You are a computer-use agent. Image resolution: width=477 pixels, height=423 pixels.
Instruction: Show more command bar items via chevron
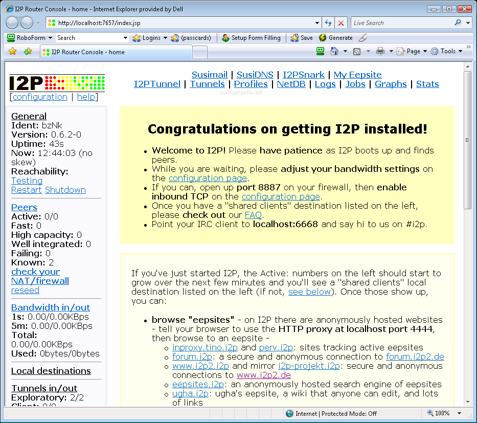click(468, 47)
